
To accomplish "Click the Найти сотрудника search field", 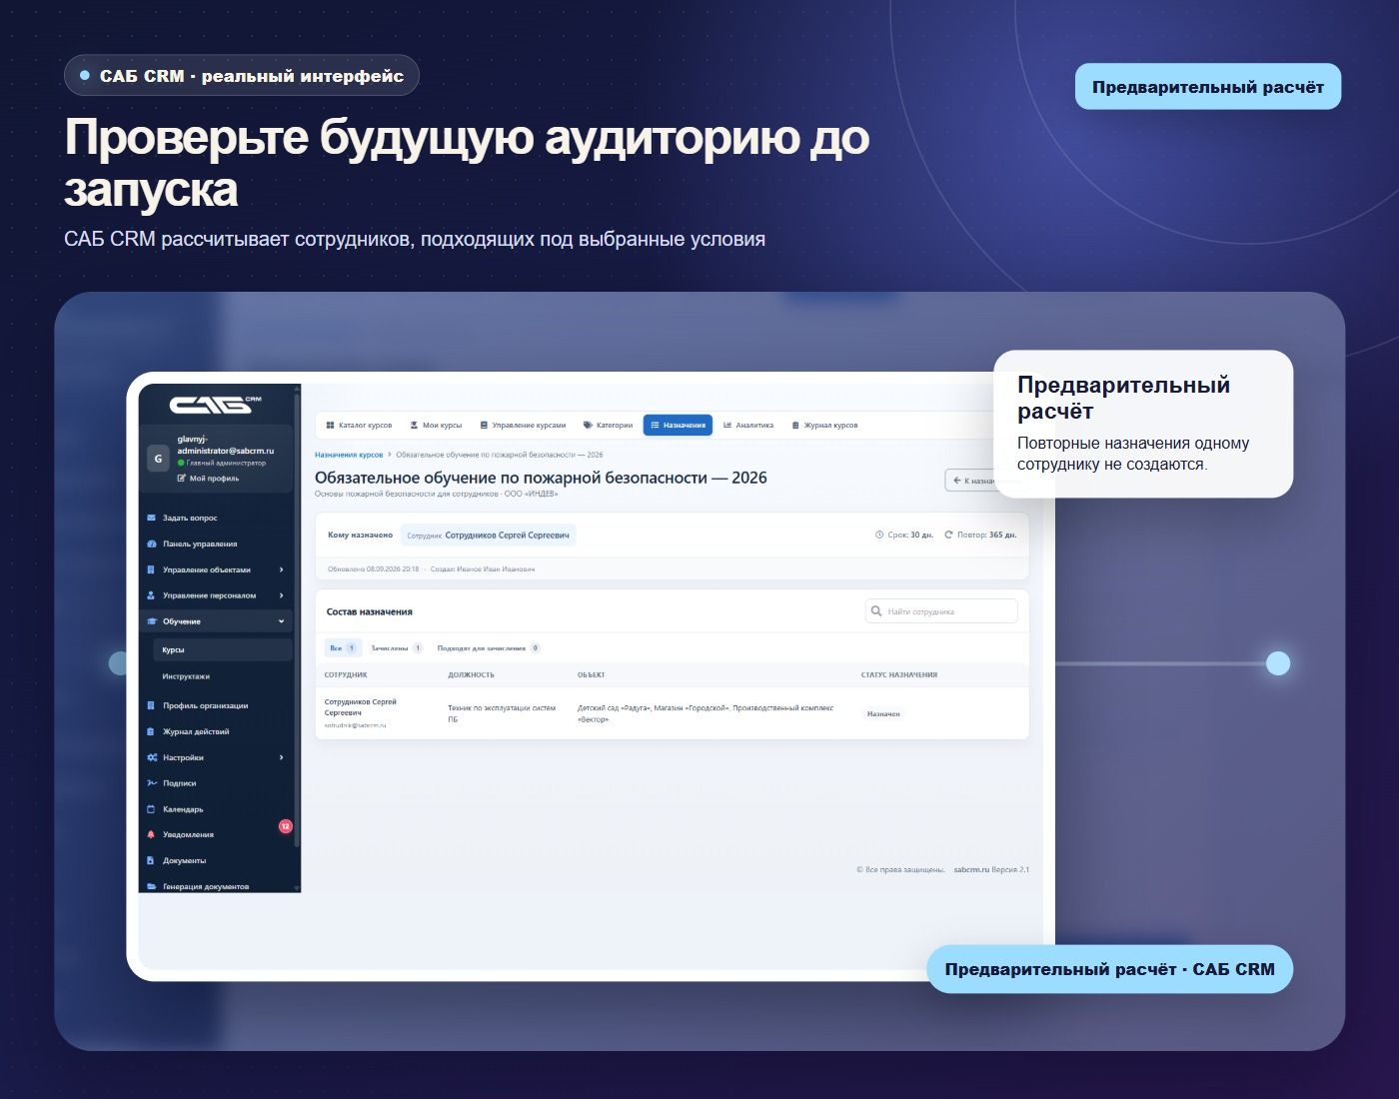I will pos(941,611).
